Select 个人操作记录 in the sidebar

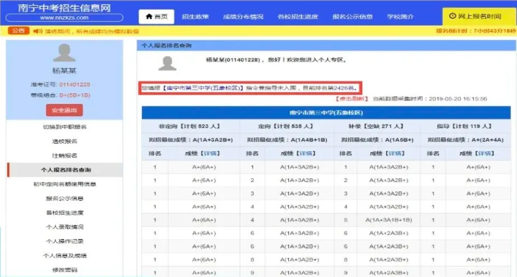click(65, 241)
